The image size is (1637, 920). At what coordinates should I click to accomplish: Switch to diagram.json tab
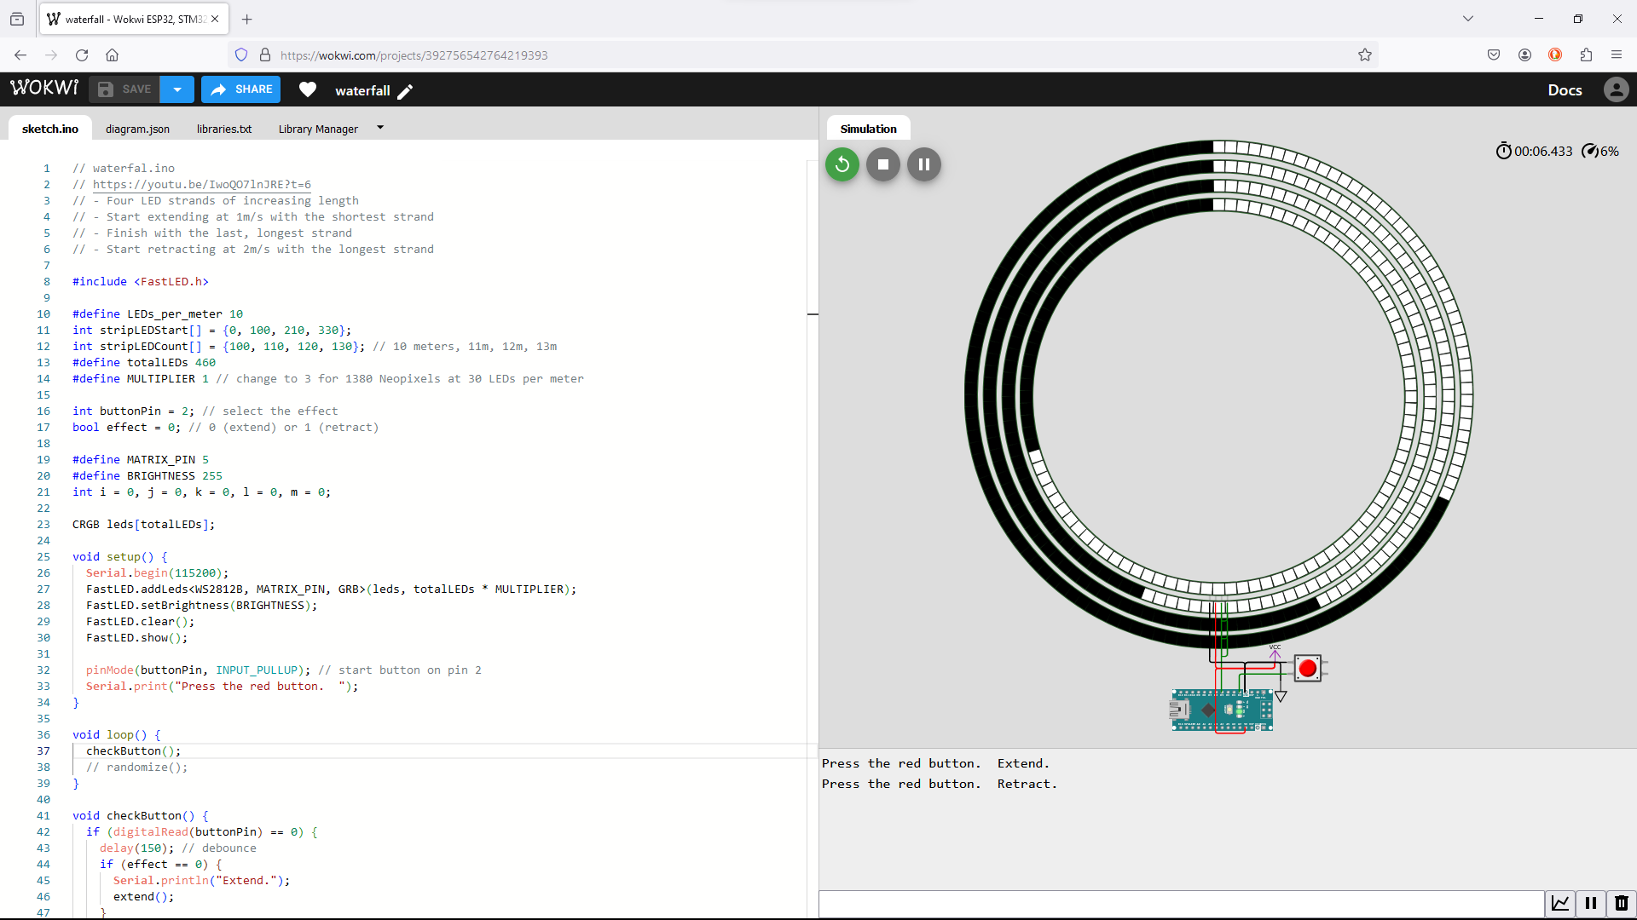[x=137, y=129]
